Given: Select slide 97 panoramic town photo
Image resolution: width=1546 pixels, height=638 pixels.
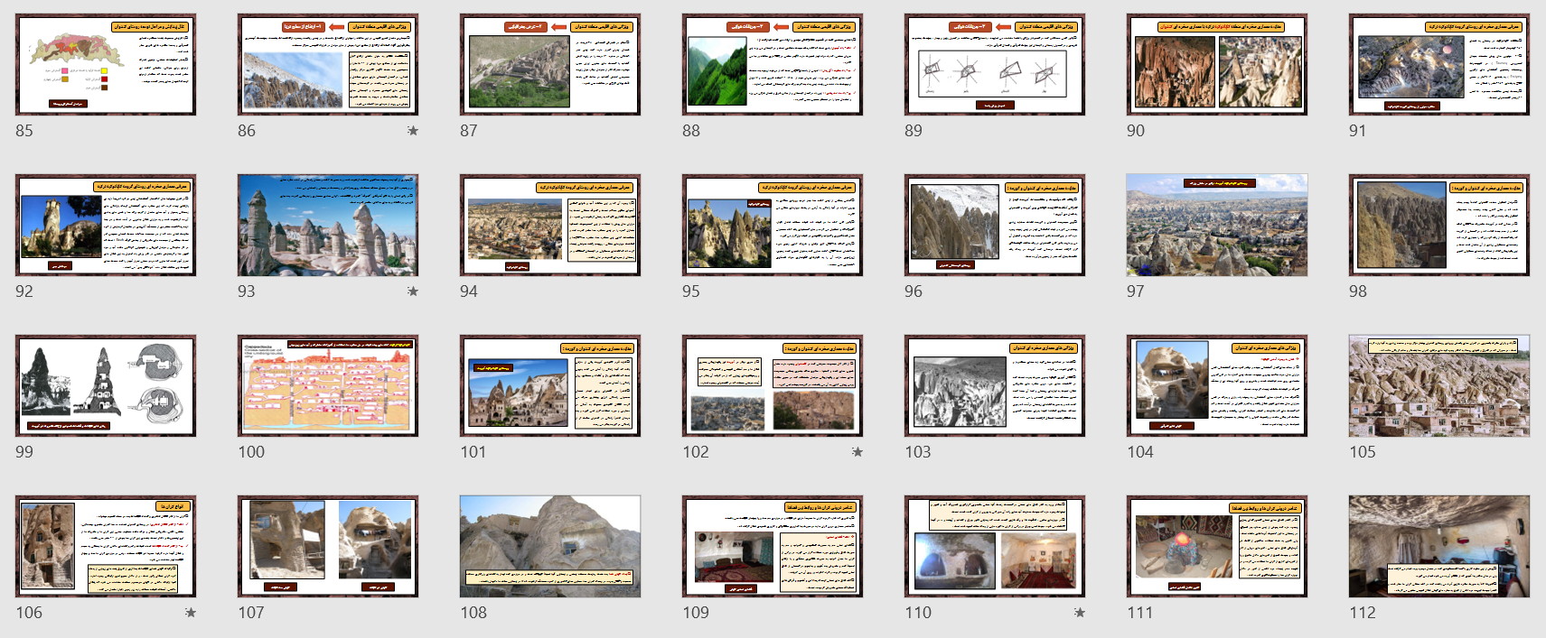Looking at the screenshot, I should [x=1217, y=225].
